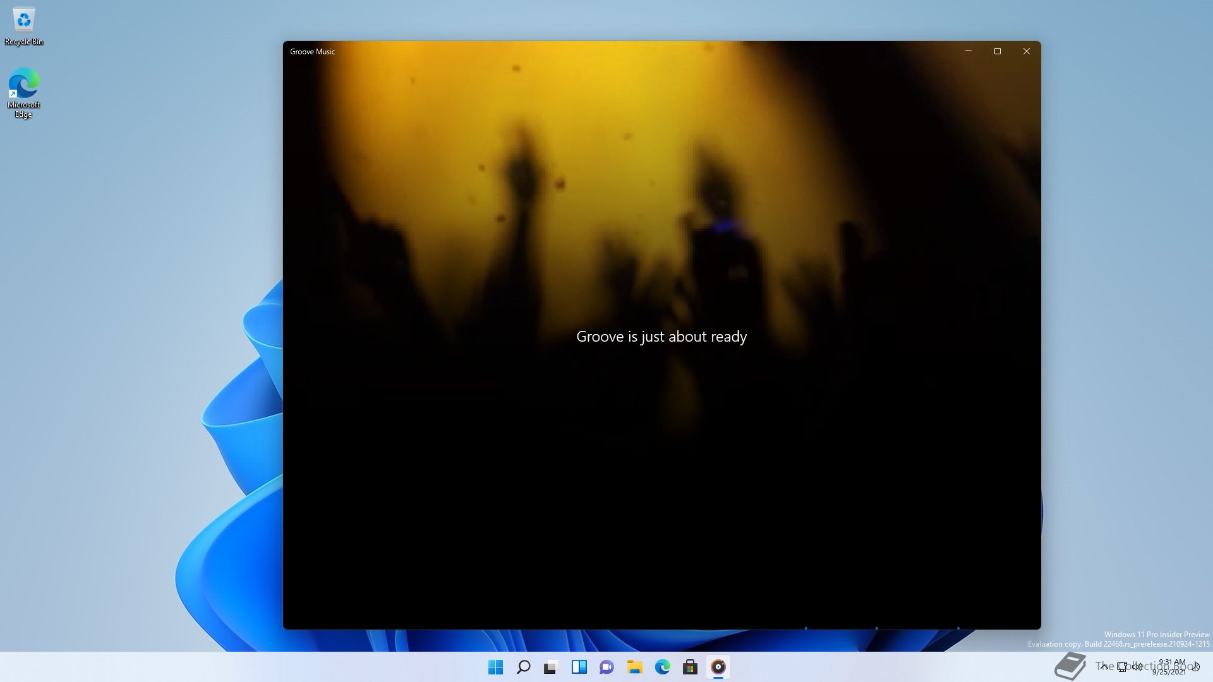
Task: Launch Teams Chat from the taskbar
Action: click(x=607, y=667)
